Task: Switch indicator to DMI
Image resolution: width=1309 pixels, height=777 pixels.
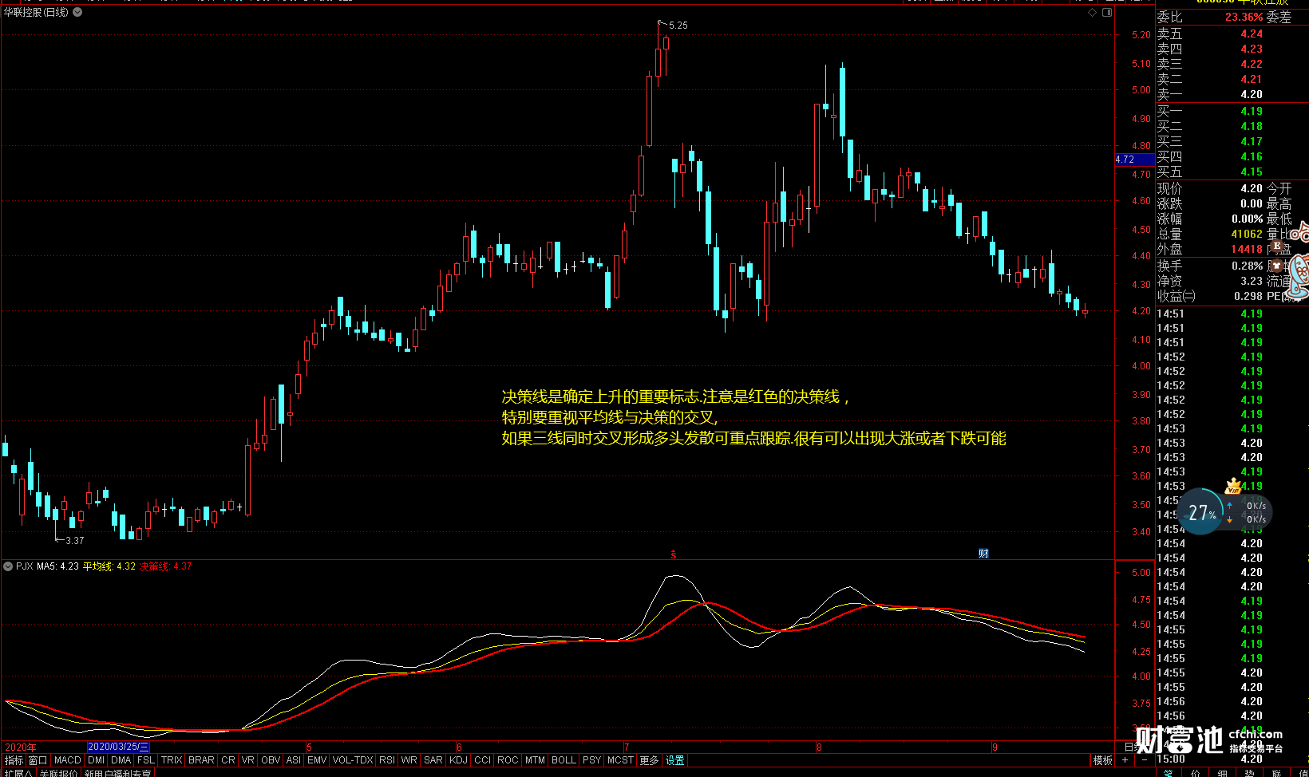Action: tap(97, 760)
